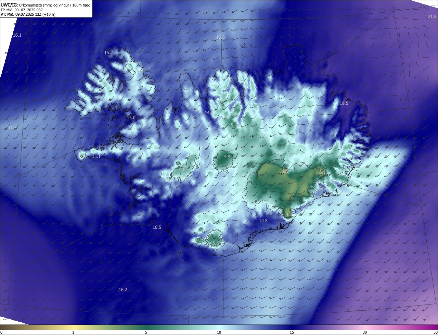Click the 16.5 value on the map
The height and width of the screenshot is (335, 438).
(157, 227)
